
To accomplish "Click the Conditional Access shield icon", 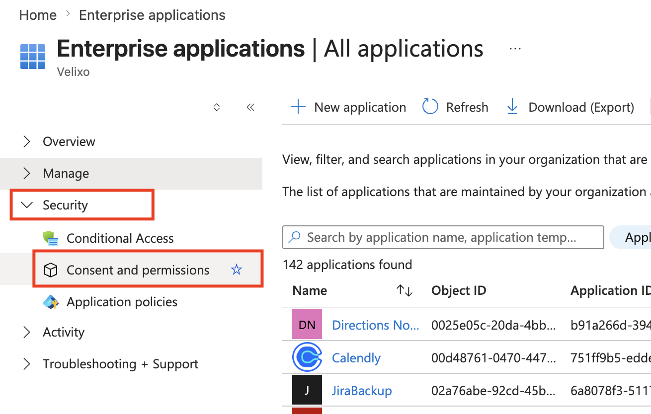I will click(51, 238).
